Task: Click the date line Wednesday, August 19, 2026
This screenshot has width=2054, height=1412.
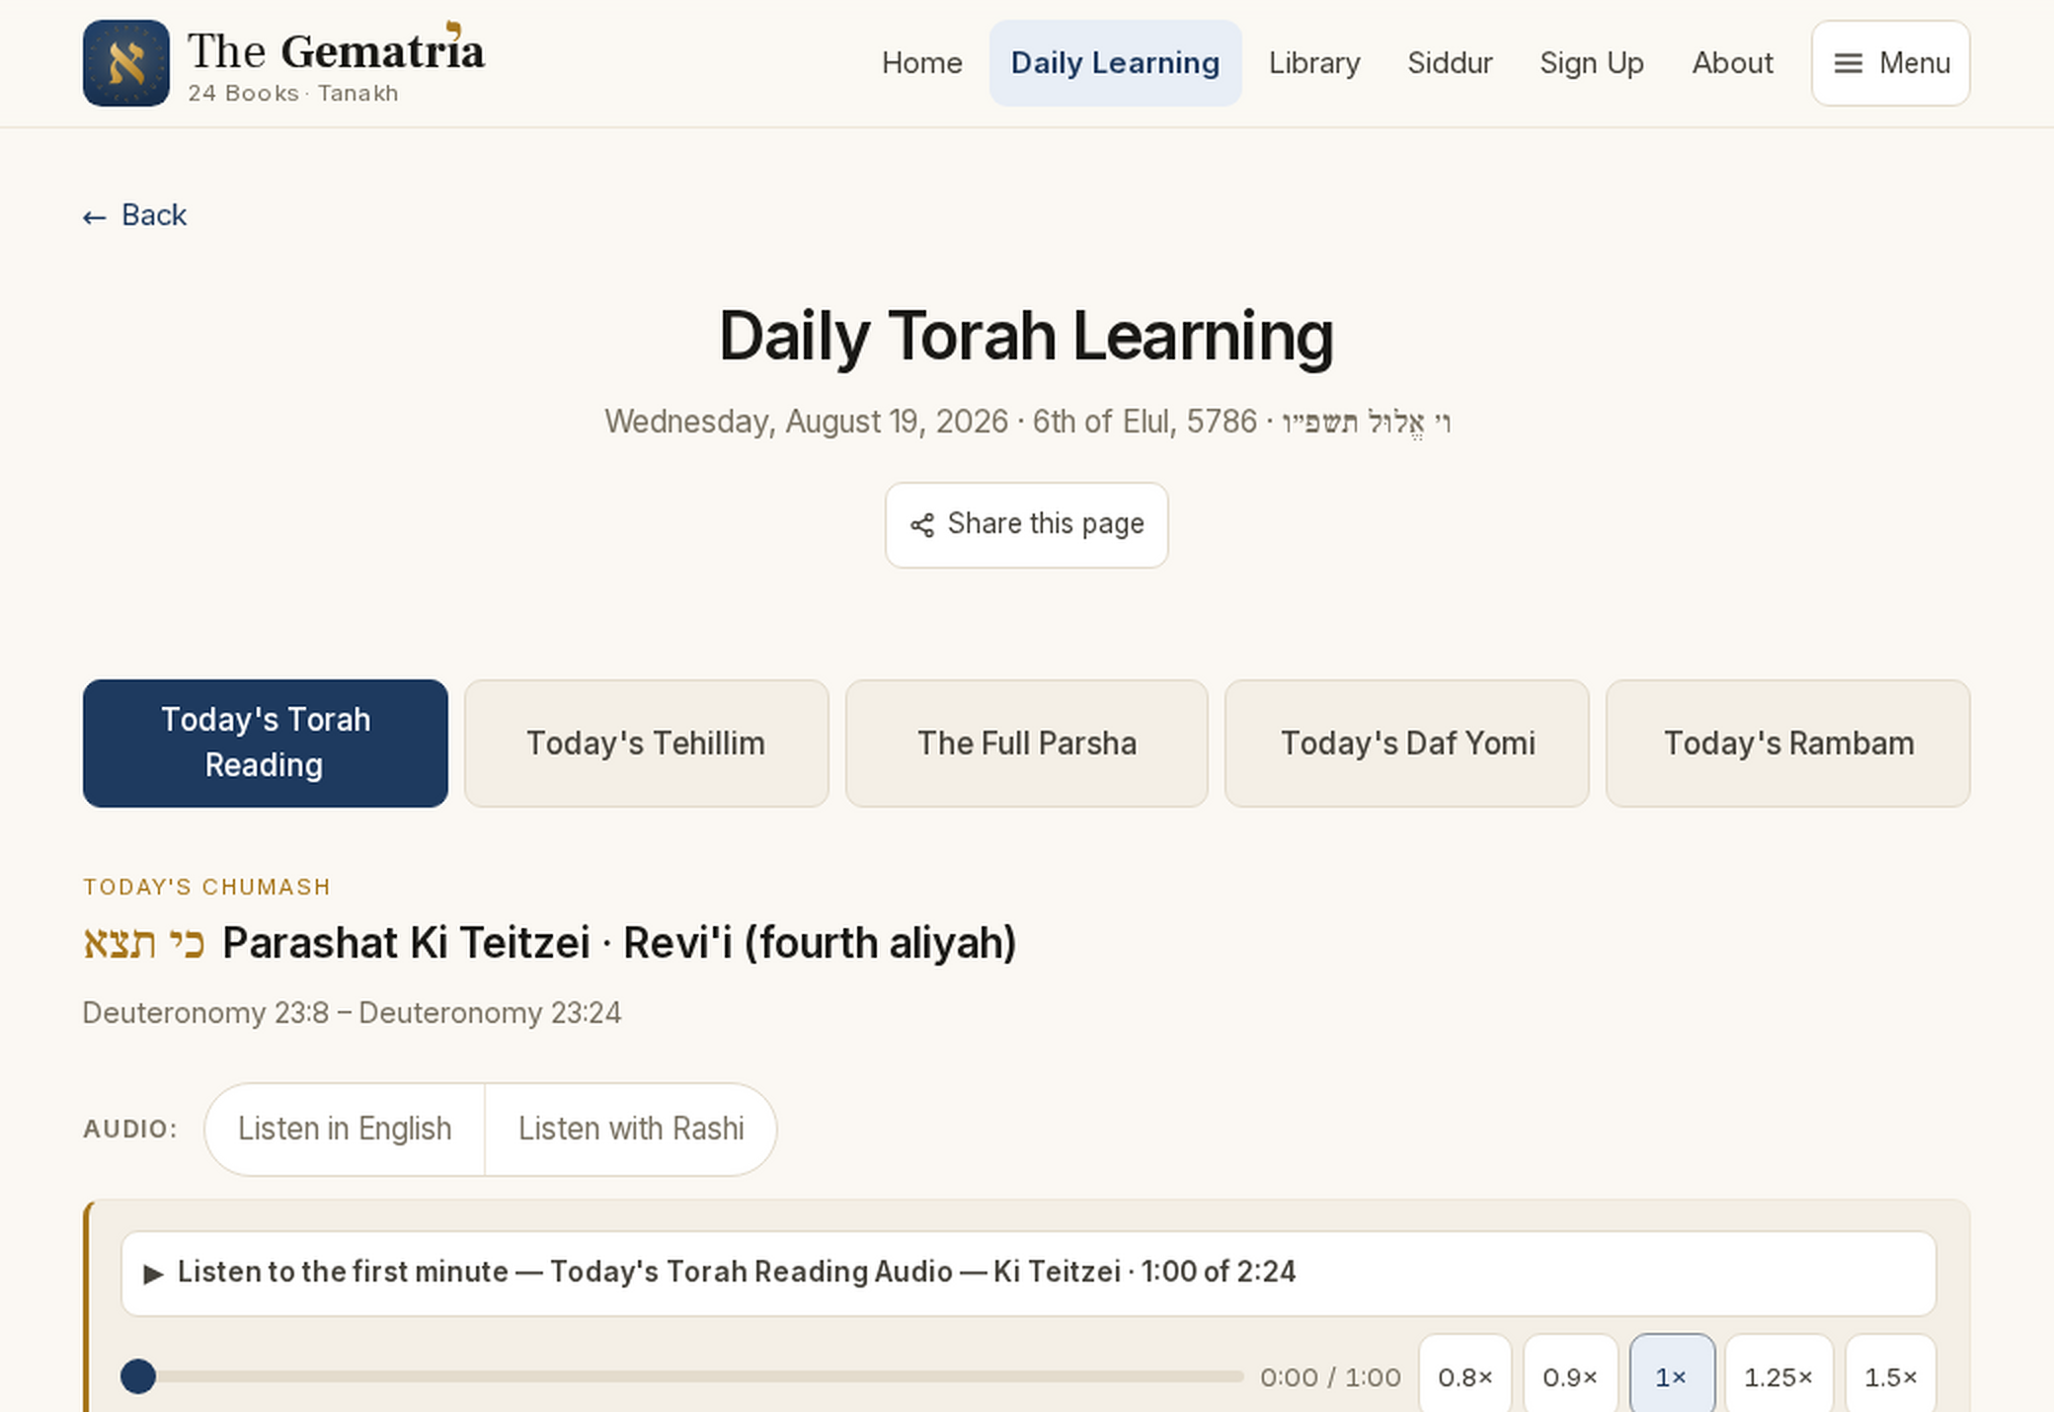Action: 1027,423
